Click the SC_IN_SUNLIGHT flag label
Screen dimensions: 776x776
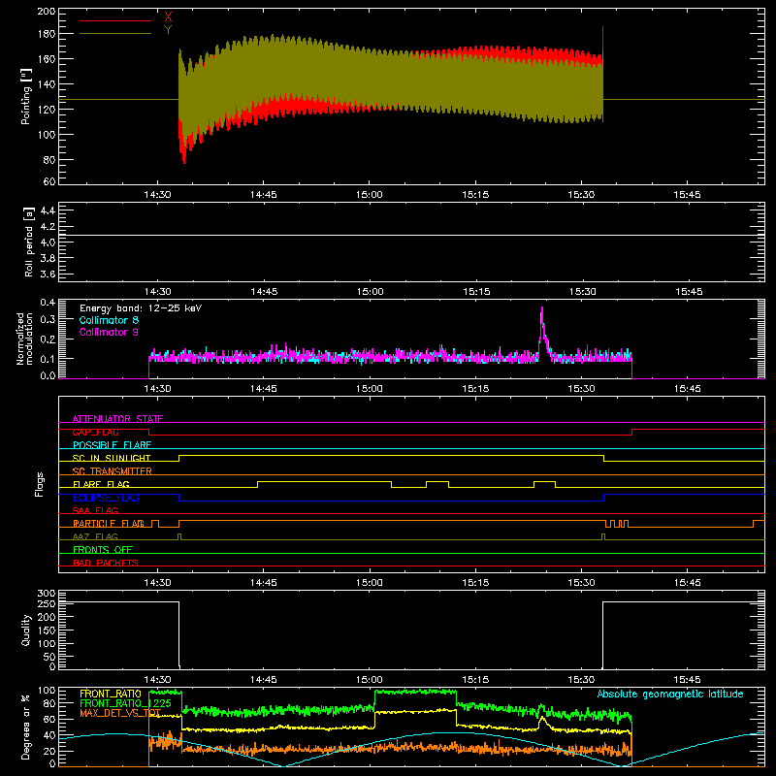pyautogui.click(x=112, y=458)
